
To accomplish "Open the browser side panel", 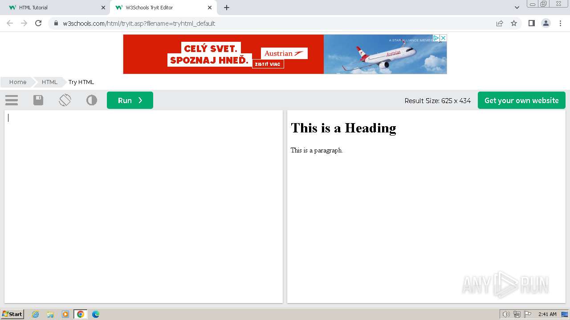I will 532,23.
